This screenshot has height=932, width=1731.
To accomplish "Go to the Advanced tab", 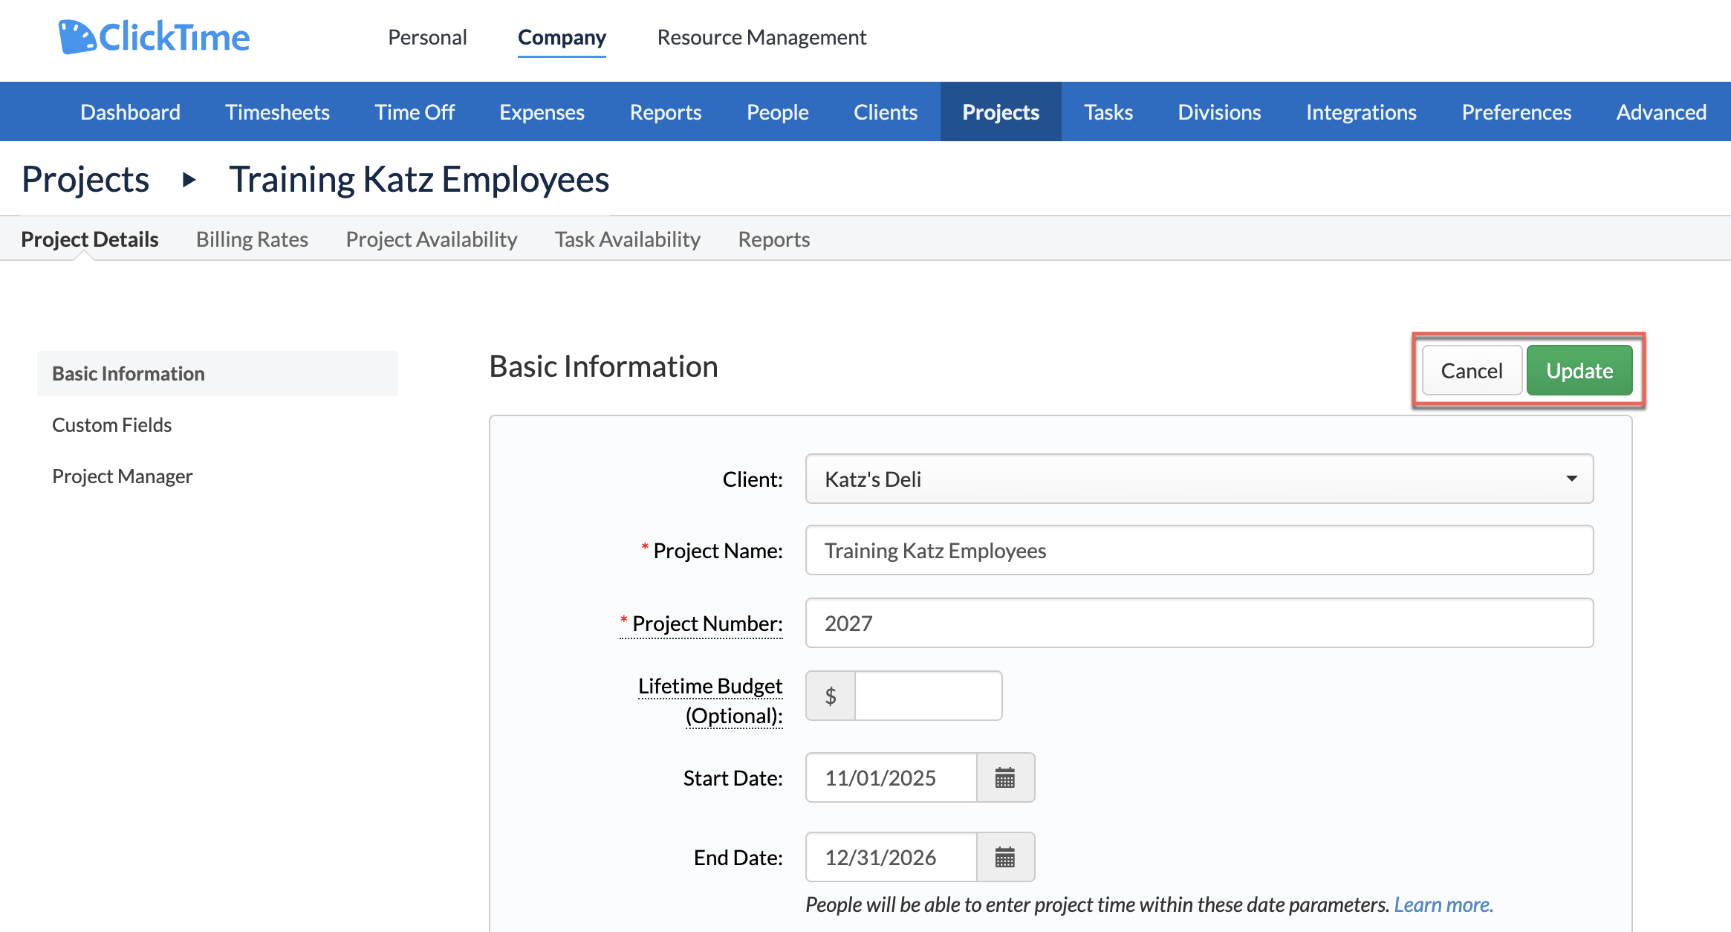I will [x=1661, y=111].
